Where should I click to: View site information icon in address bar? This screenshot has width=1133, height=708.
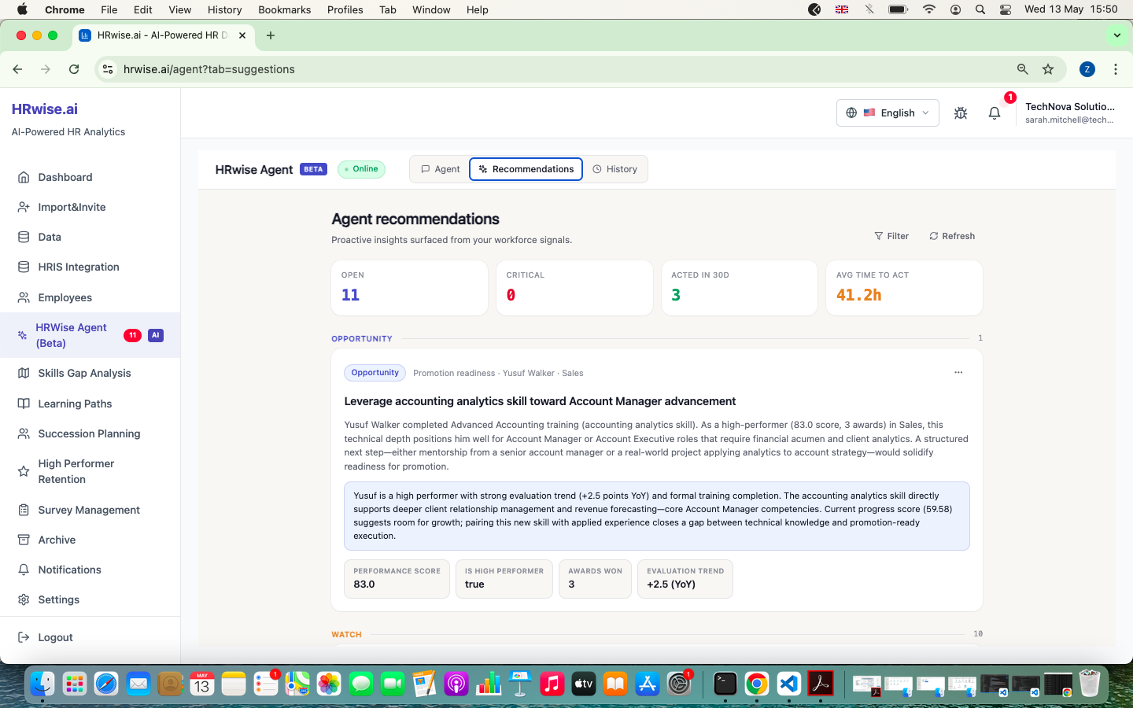click(108, 69)
